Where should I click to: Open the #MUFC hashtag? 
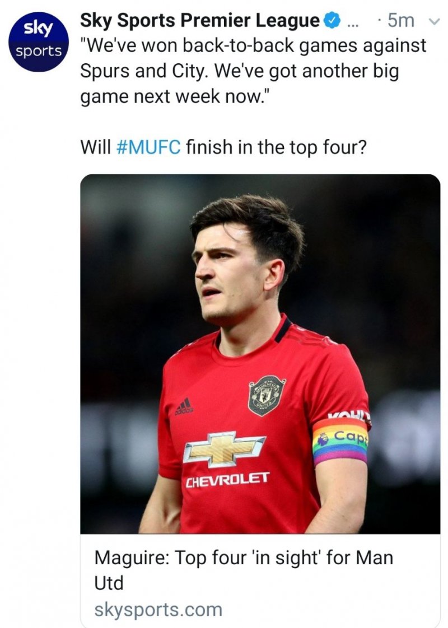click(x=148, y=148)
